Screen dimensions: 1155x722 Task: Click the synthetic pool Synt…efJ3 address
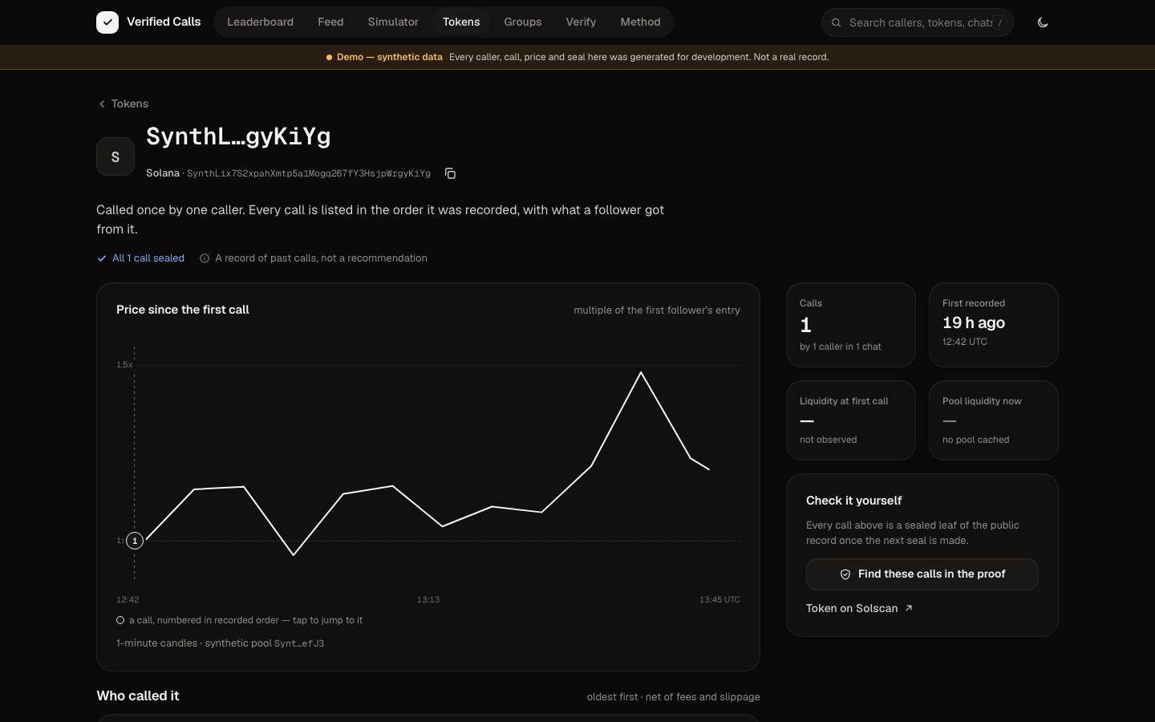tap(299, 643)
